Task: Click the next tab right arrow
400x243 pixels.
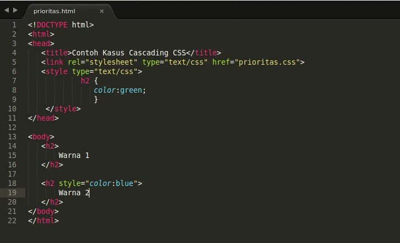Action: [15, 10]
